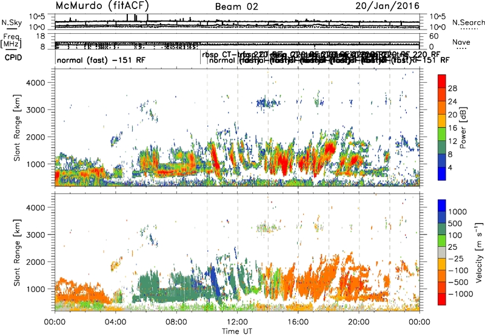485x335 pixels.
Task: Select the "N.Search" legend label
Action: (468, 22)
